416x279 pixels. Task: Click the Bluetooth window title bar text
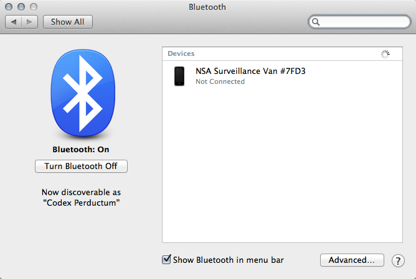[x=207, y=7]
